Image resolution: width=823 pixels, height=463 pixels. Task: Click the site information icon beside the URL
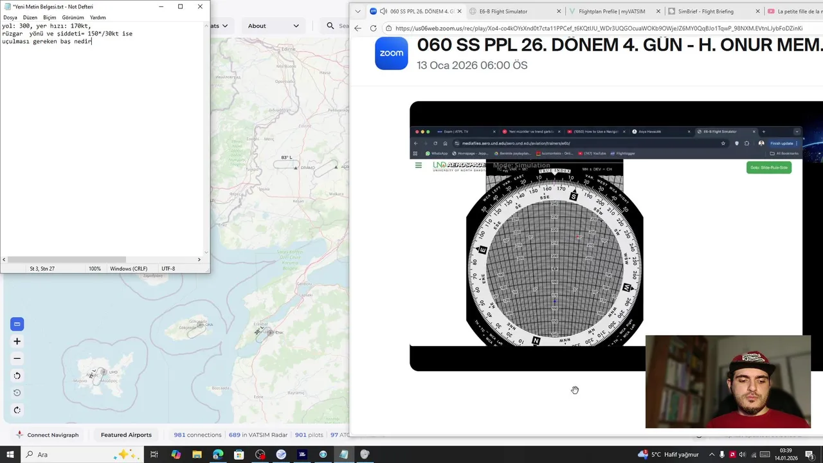(388, 28)
